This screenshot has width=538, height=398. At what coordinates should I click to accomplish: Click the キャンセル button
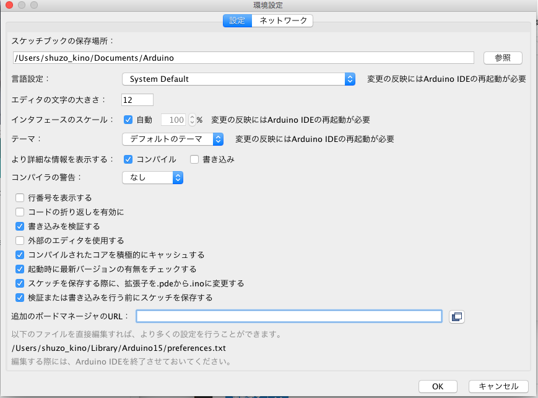[x=498, y=386]
